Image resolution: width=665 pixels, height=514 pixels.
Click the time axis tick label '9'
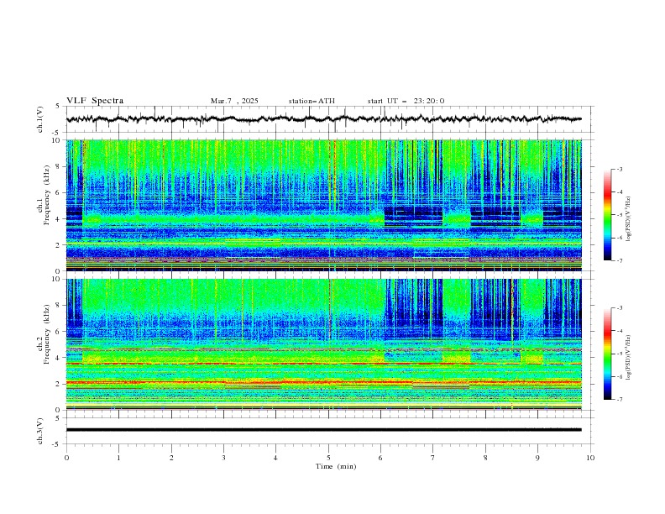(537, 458)
